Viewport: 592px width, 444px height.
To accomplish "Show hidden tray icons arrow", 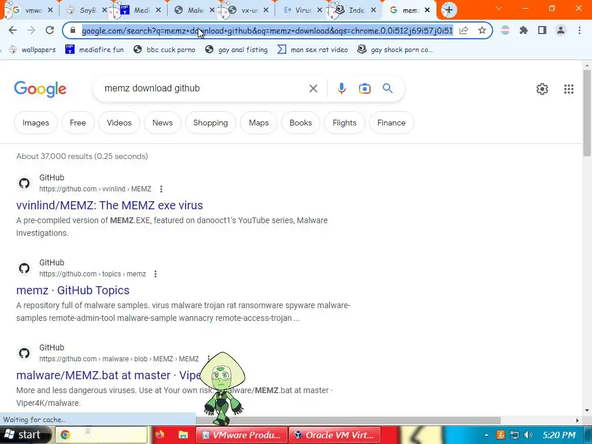I will click(486, 435).
